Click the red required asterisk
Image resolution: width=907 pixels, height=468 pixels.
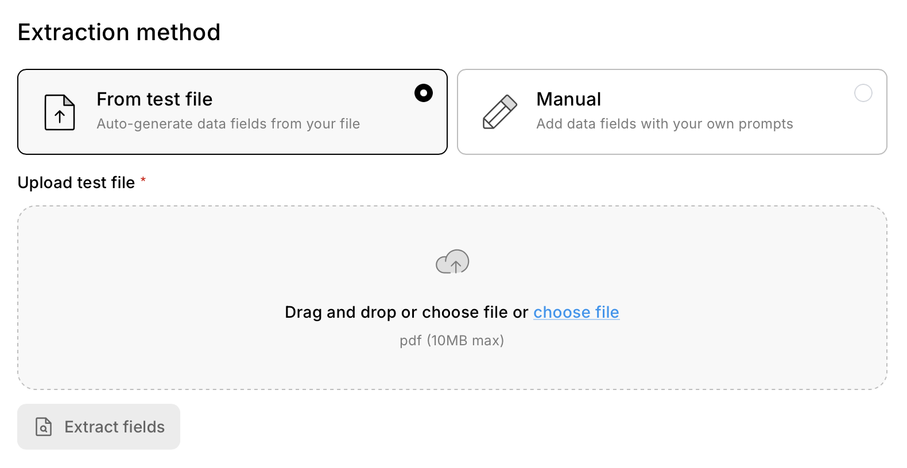(x=144, y=181)
